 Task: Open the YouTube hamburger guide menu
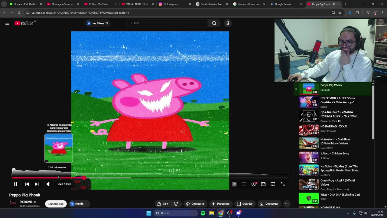click(x=7, y=23)
